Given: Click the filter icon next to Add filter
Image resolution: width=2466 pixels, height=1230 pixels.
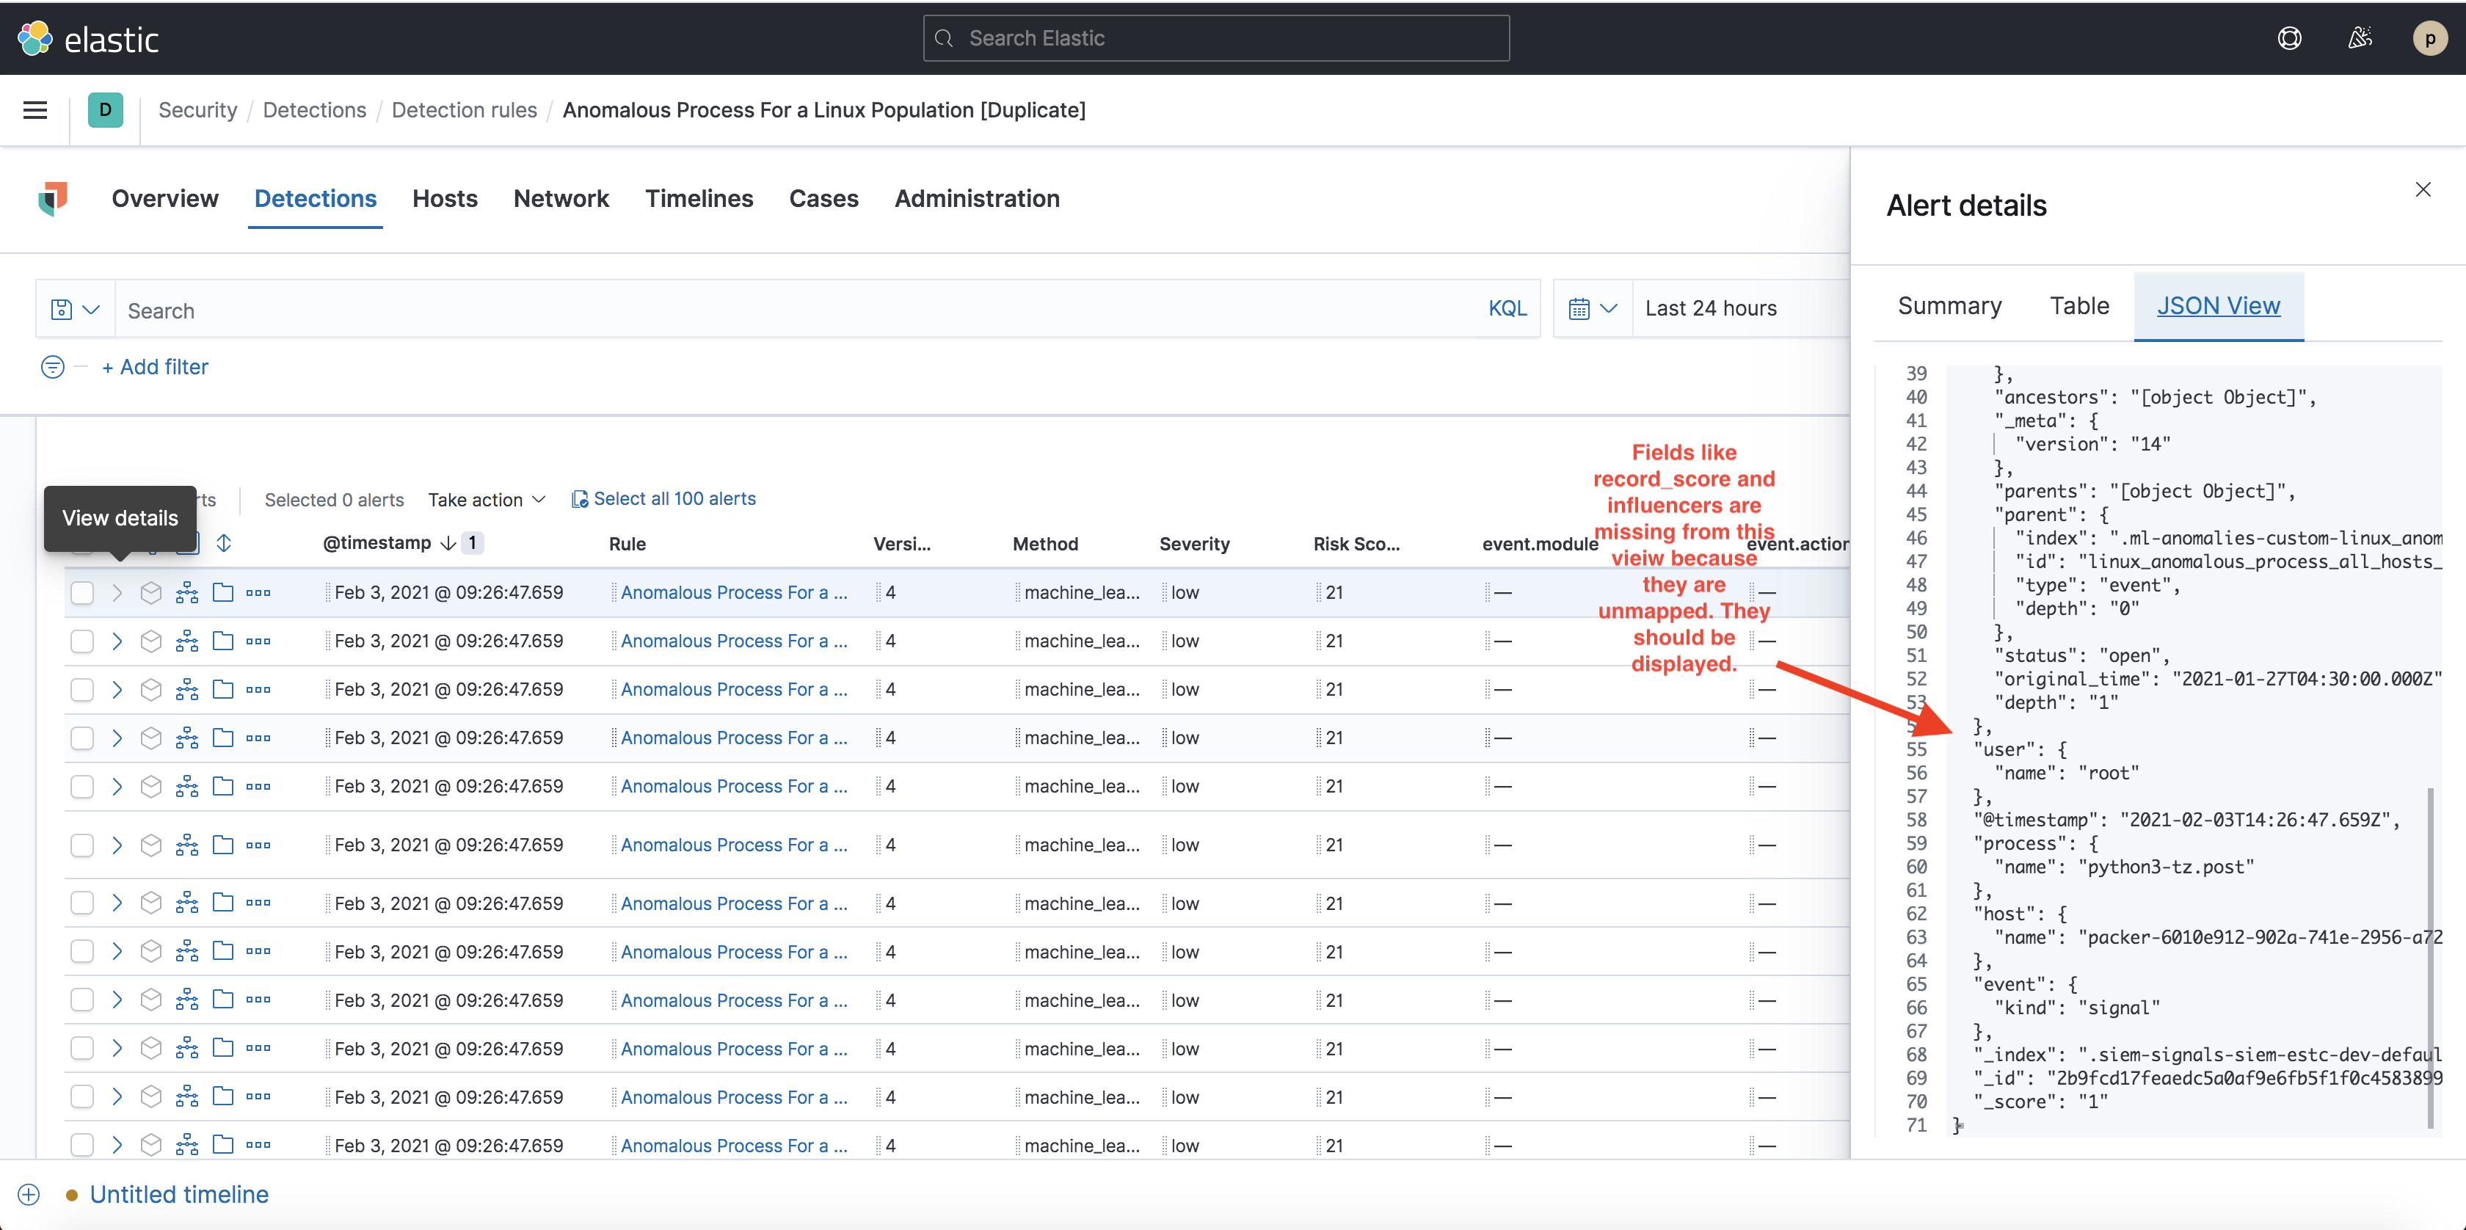Looking at the screenshot, I should 51,367.
